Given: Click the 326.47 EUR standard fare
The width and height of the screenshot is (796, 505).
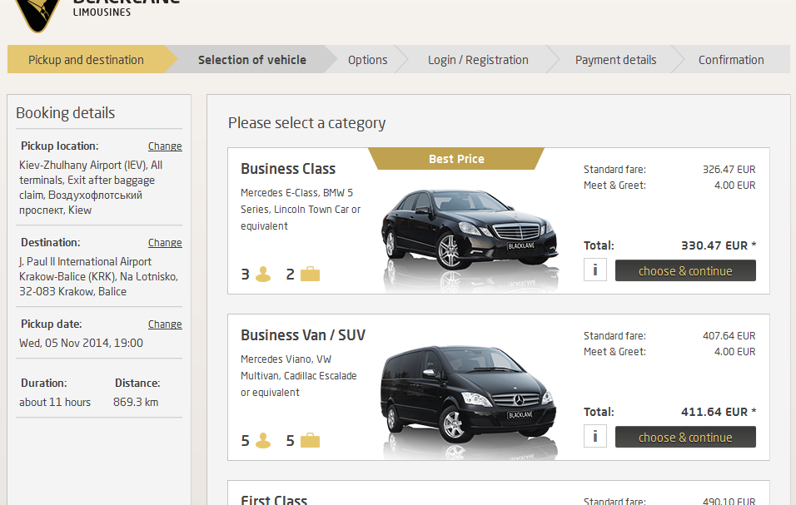Looking at the screenshot, I should [x=729, y=170].
